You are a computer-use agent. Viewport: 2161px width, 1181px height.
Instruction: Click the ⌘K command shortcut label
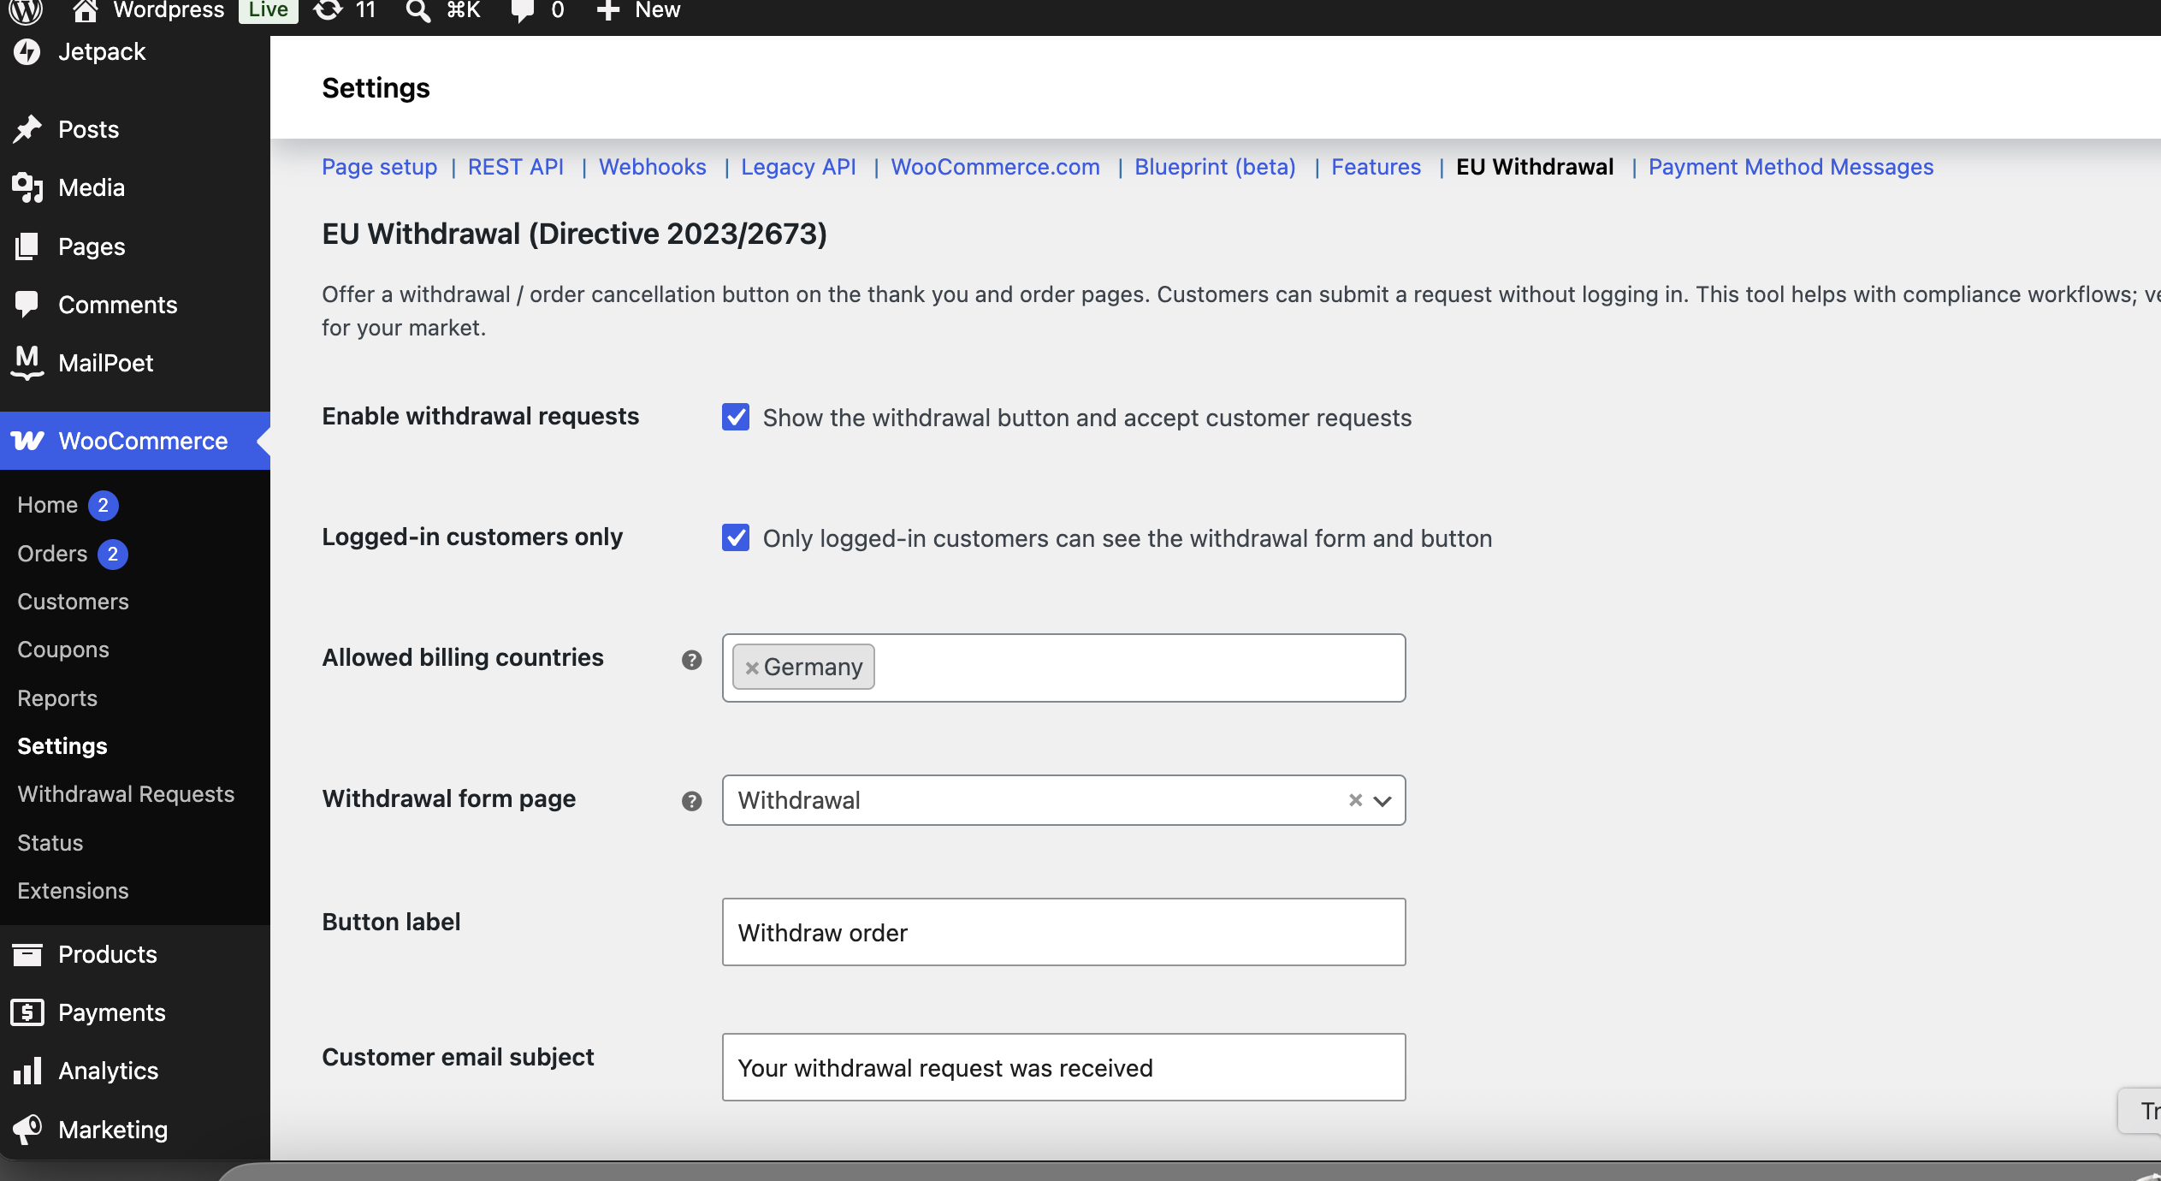click(x=464, y=10)
